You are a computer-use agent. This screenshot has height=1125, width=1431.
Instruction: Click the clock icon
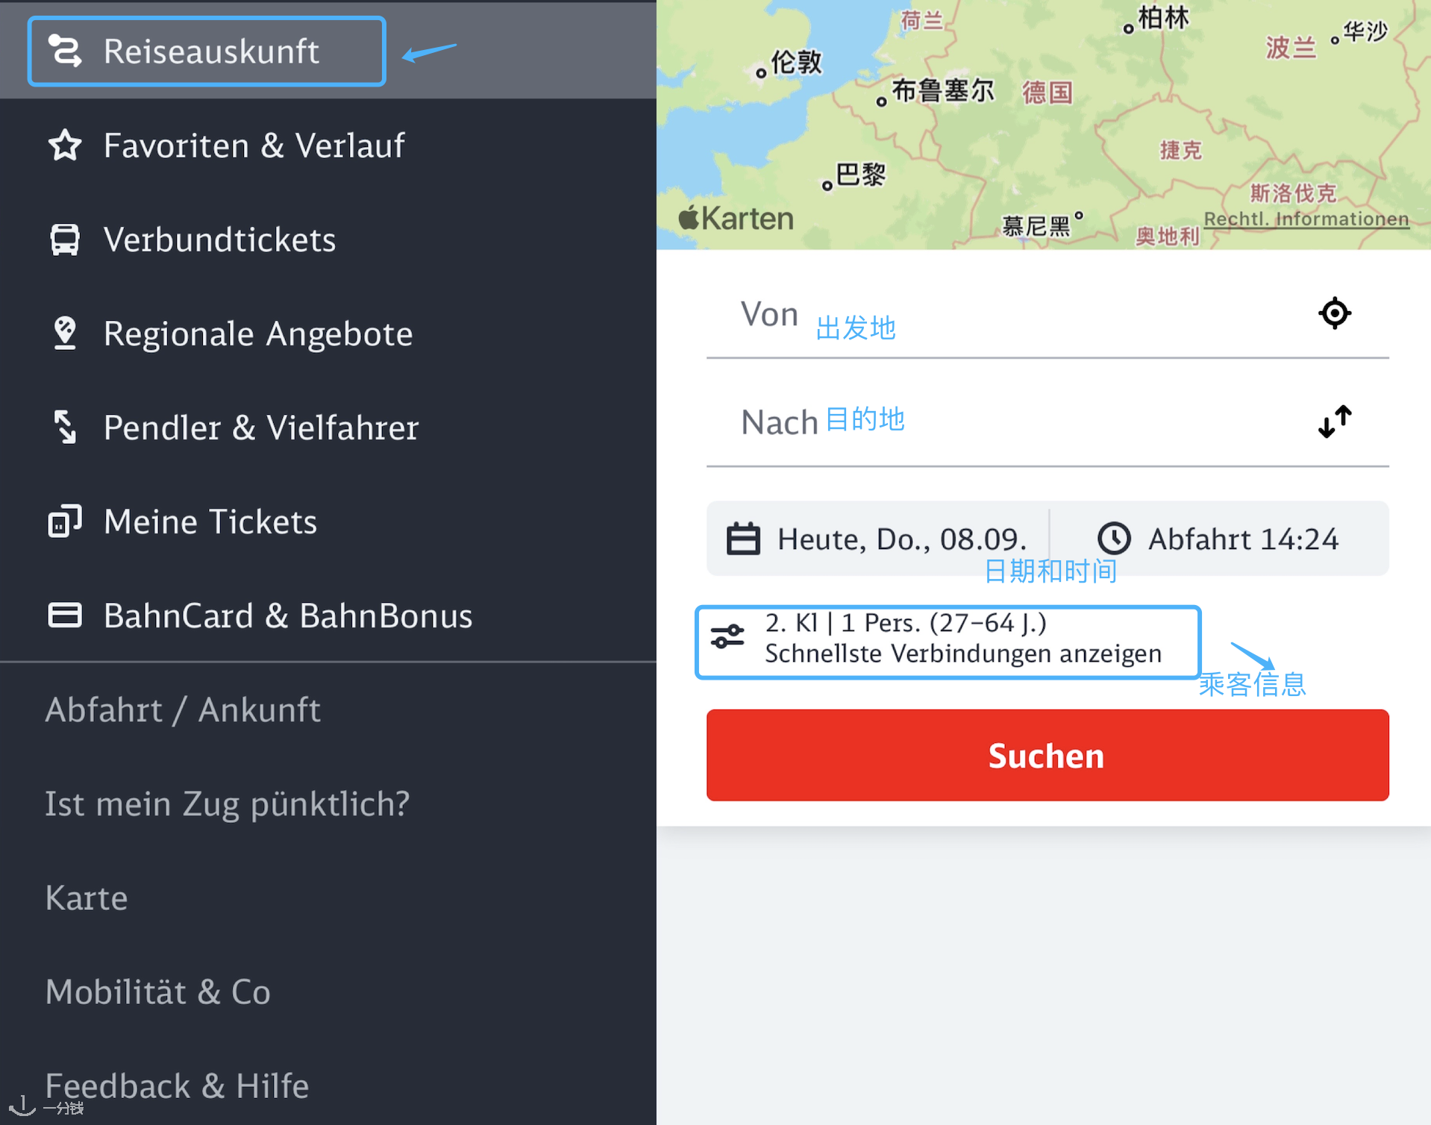pyautogui.click(x=1114, y=538)
